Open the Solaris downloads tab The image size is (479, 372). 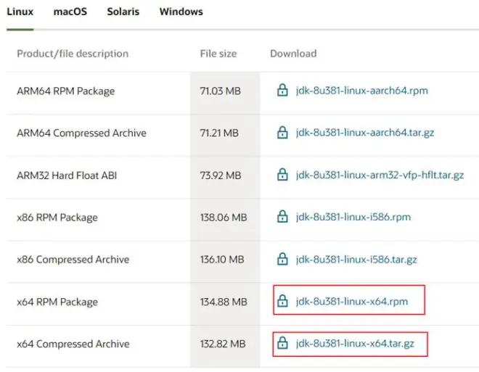(x=123, y=12)
